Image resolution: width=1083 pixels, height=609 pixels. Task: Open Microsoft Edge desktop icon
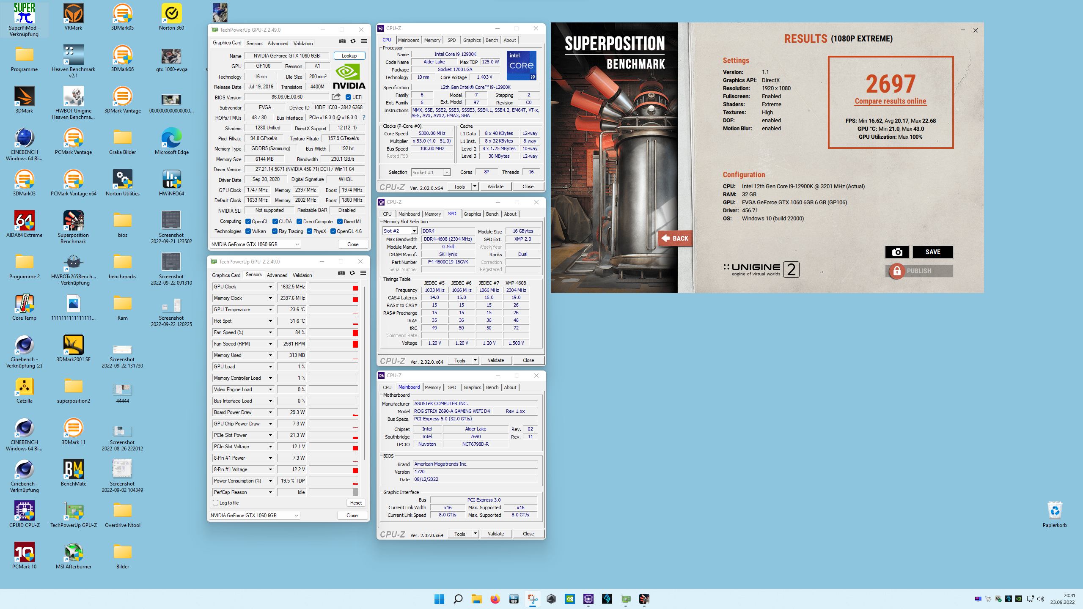pyautogui.click(x=171, y=141)
